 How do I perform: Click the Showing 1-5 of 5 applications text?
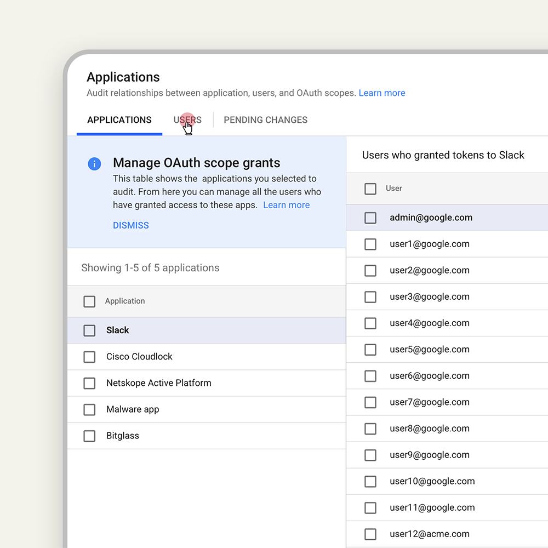click(x=150, y=268)
